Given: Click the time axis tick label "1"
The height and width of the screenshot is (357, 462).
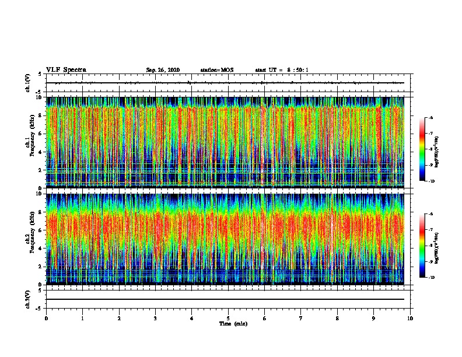Looking at the screenshot, I should click(x=82, y=318).
